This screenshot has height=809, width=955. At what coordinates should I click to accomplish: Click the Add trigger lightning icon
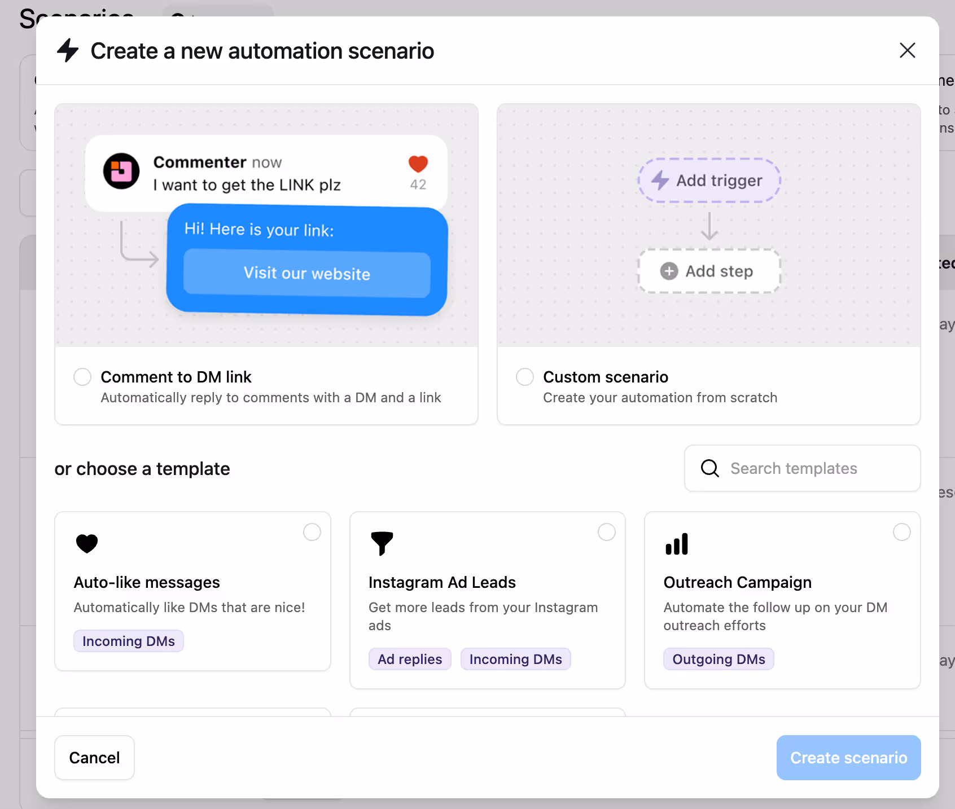(660, 181)
